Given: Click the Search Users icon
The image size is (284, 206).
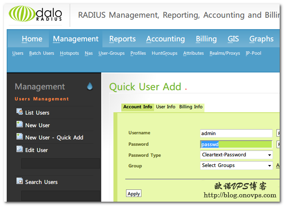Looking at the screenshot, I should [20, 181].
